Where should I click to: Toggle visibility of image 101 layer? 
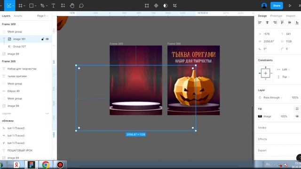coord(47,39)
